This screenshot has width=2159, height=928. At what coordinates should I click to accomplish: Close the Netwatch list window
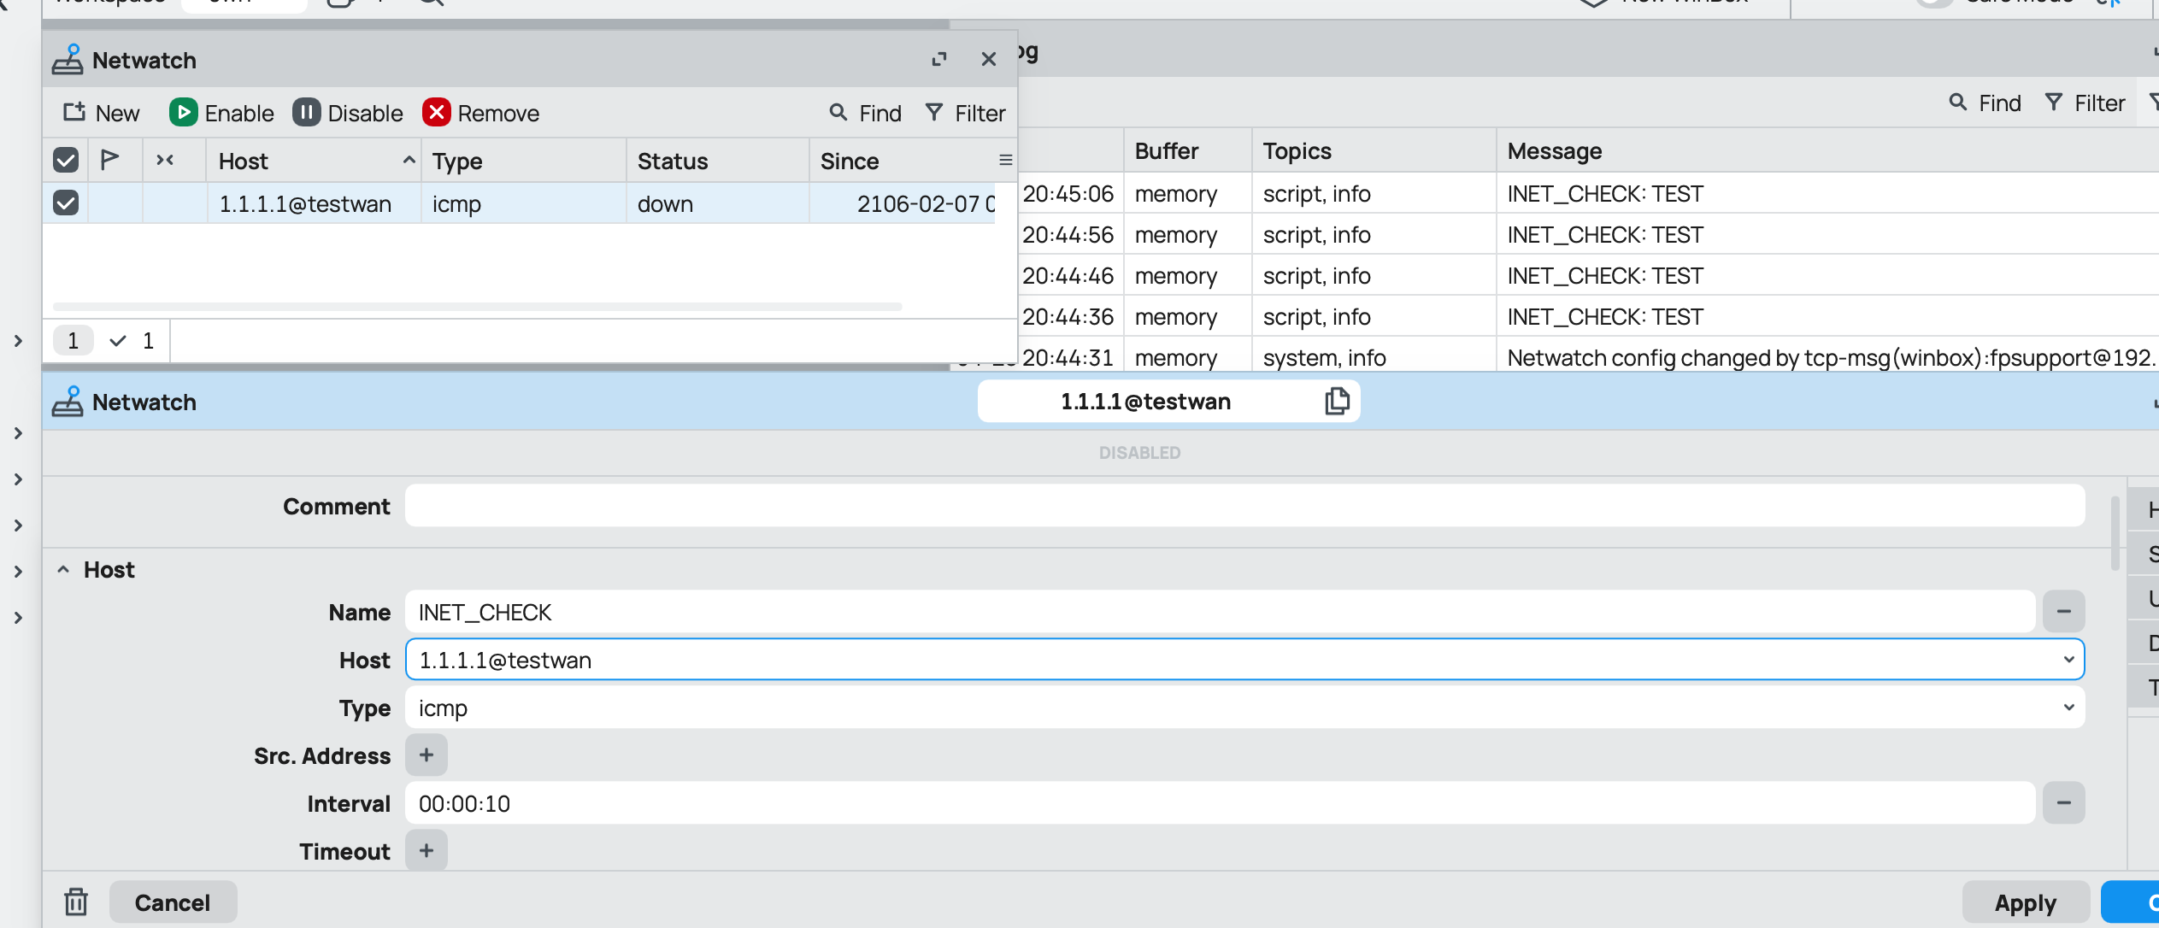[989, 59]
